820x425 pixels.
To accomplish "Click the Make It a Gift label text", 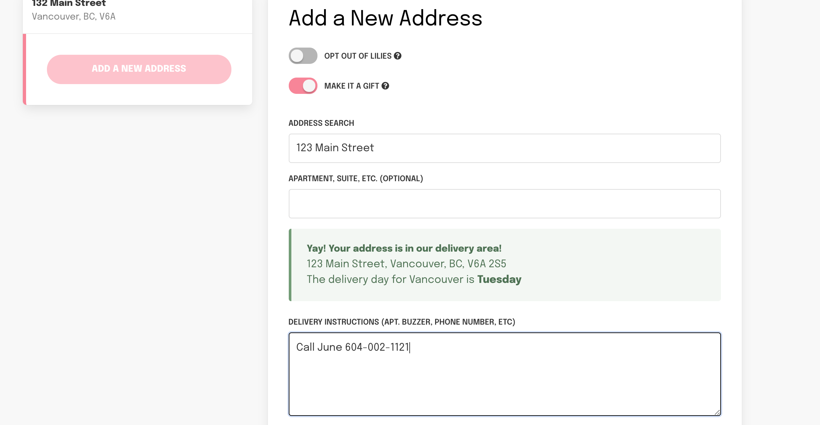I will tap(351, 86).
